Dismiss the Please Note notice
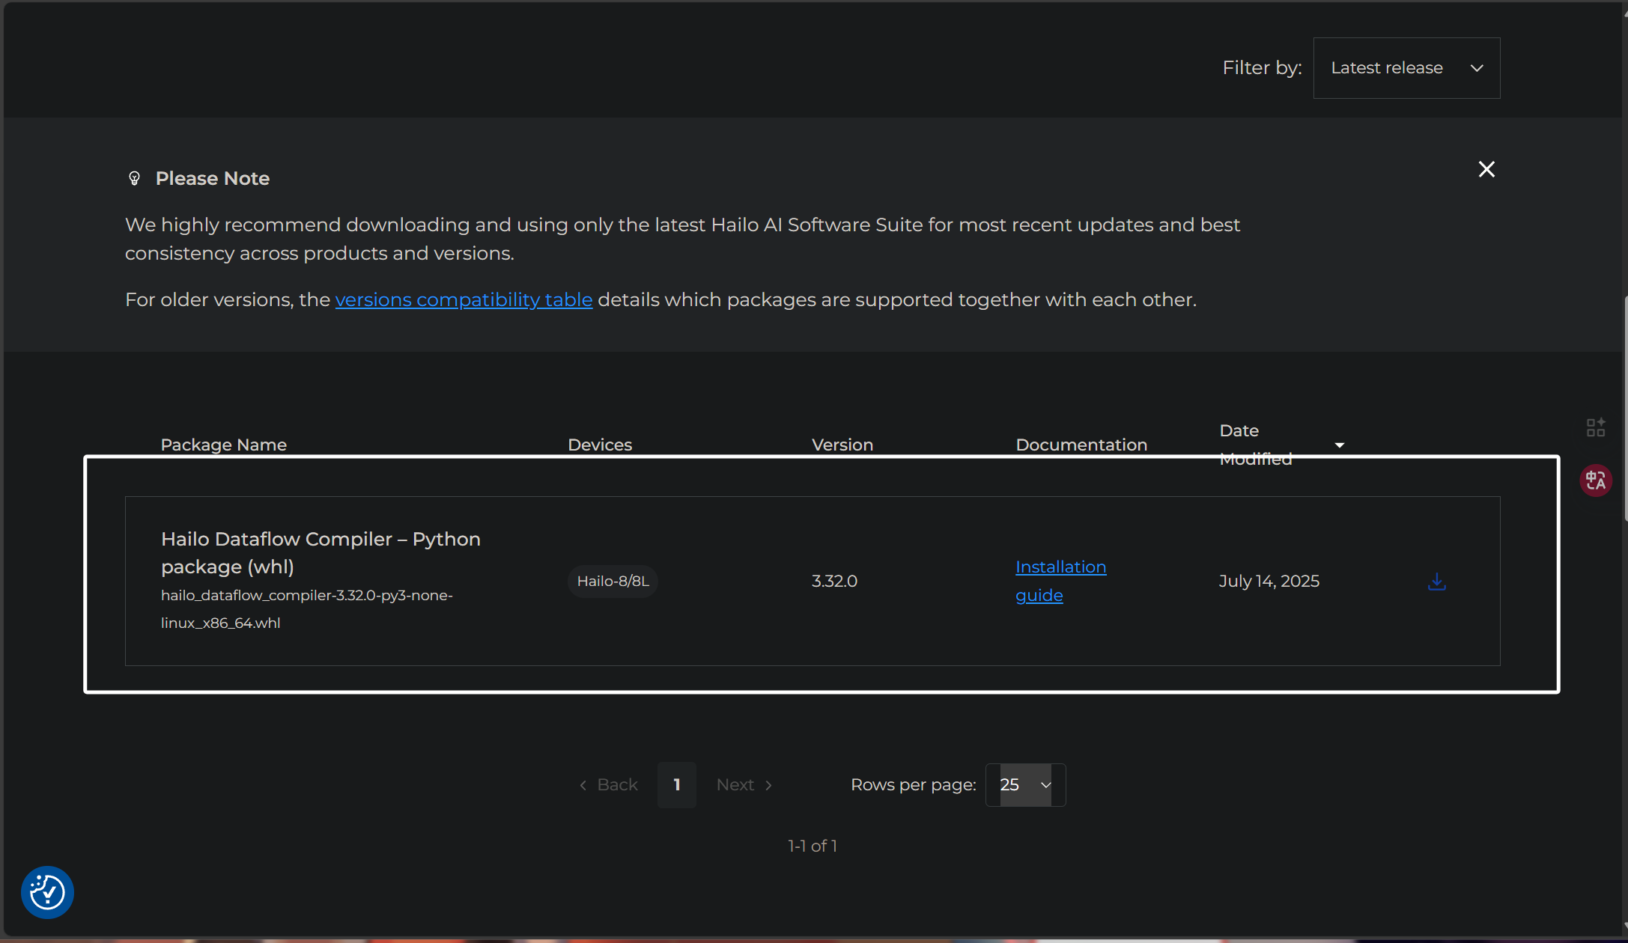The image size is (1628, 943). coord(1486,169)
